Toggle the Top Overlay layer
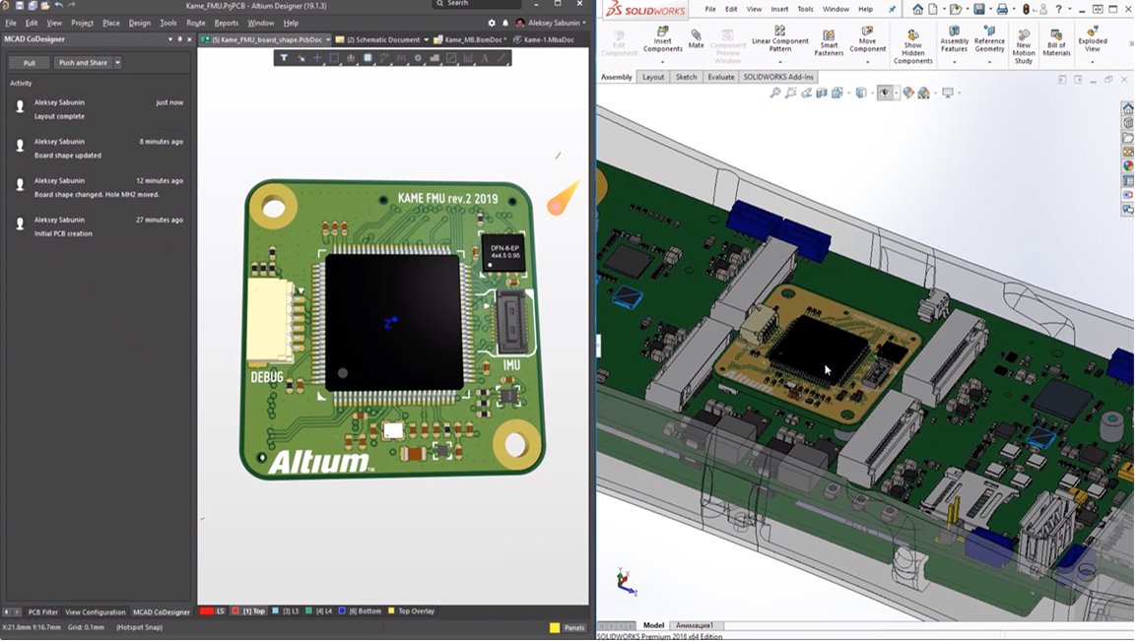 pos(411,611)
